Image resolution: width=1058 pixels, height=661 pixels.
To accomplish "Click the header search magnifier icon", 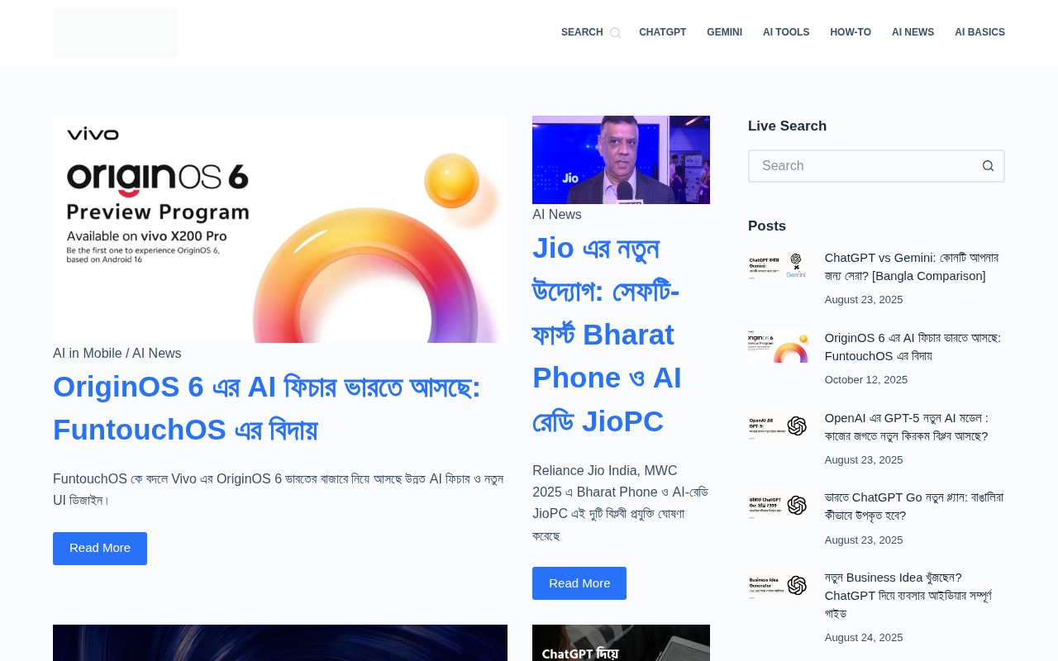I will pyautogui.click(x=615, y=33).
